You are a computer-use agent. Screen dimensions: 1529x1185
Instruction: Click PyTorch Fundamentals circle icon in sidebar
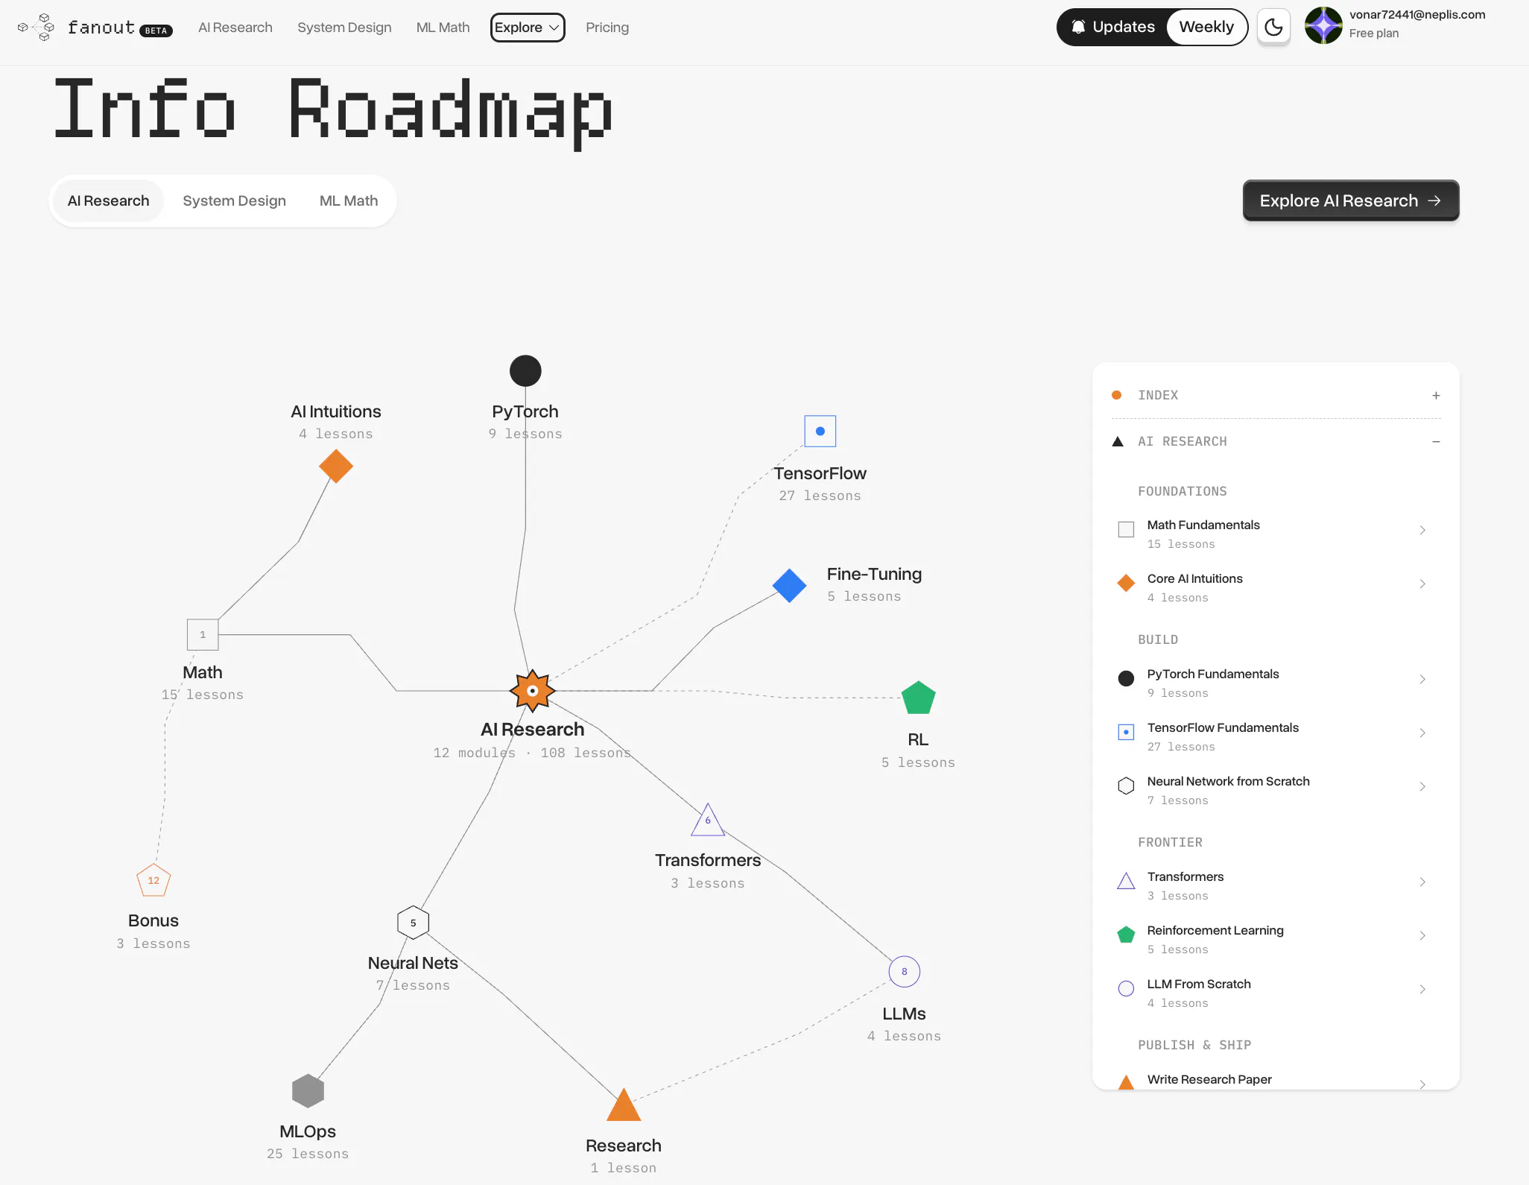1126,678
